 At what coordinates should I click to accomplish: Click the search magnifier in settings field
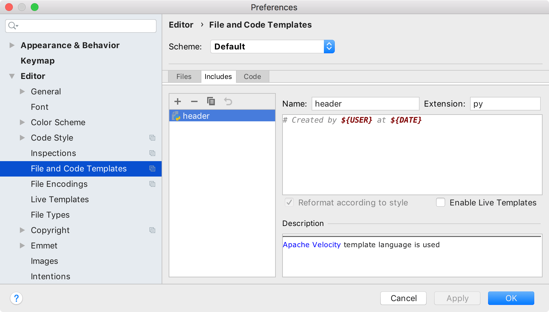coord(12,26)
